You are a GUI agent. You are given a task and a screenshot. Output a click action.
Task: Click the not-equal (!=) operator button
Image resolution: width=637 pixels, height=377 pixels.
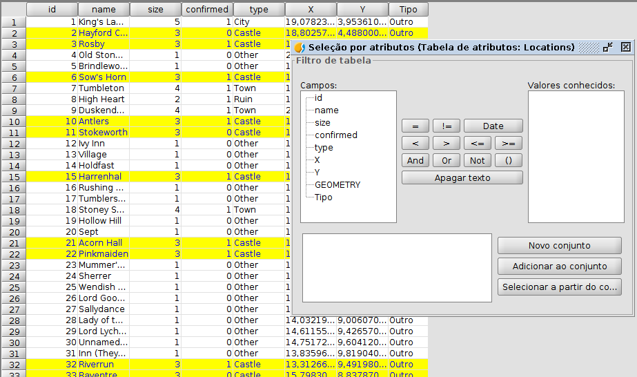446,126
